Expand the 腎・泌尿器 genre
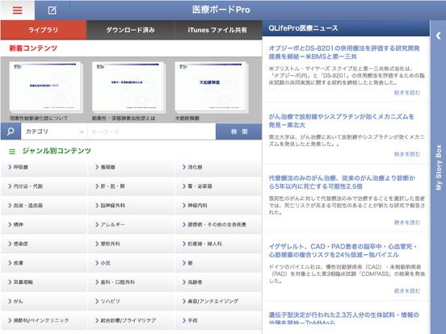 (218, 186)
